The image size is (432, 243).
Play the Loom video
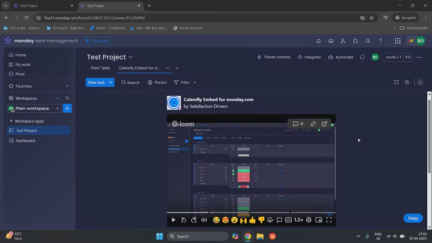173,220
